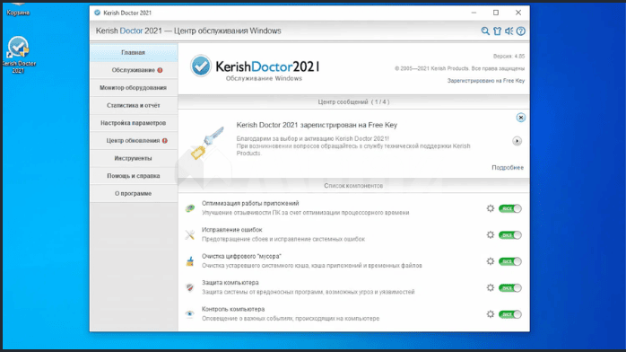This screenshot has height=352, width=626.
Task: Click the Исправление ошибок title
Action: click(232, 230)
